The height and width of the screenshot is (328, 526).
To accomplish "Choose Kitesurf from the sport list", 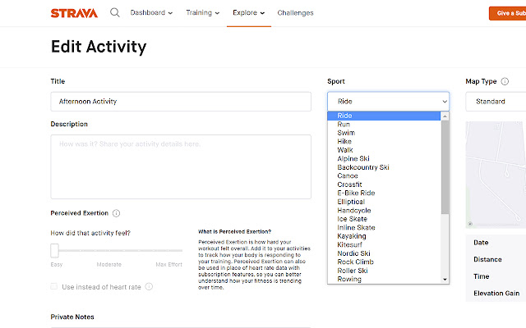I will (x=384, y=244).
